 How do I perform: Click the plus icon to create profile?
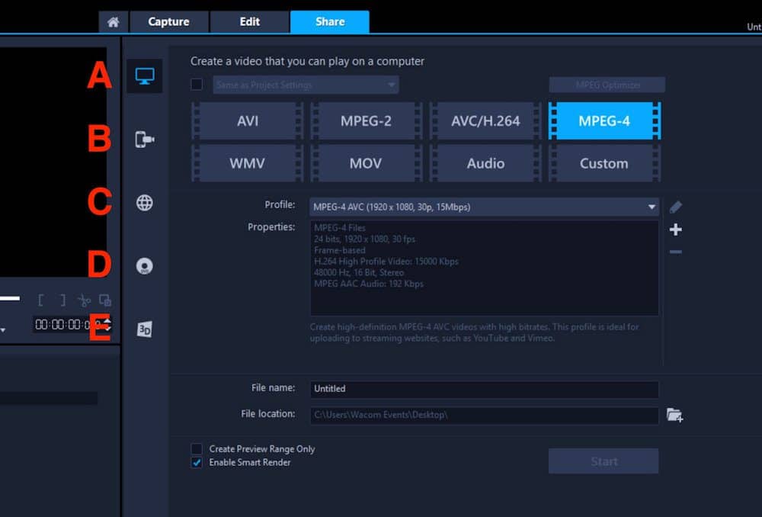[x=676, y=230]
